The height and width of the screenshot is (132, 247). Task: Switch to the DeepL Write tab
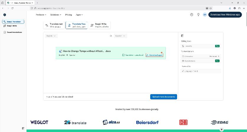pyautogui.click(x=99, y=25)
